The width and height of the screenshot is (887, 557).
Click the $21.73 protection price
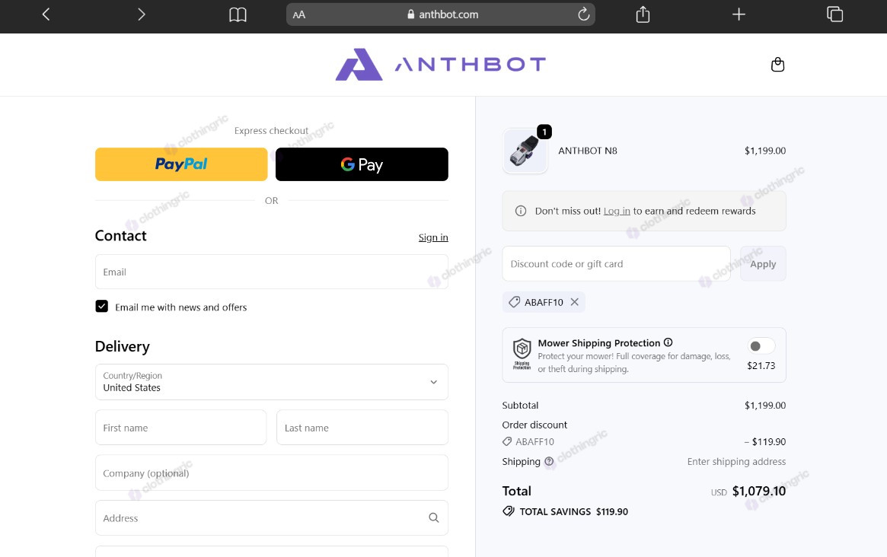pos(761,365)
